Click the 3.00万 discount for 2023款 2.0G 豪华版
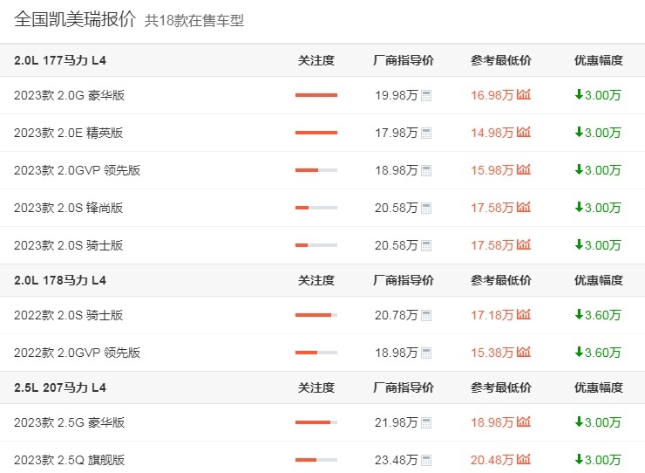The width and height of the screenshot is (645, 473). click(598, 95)
